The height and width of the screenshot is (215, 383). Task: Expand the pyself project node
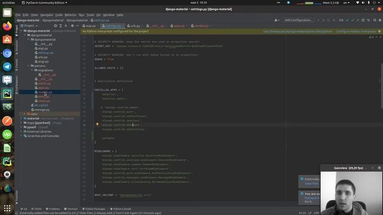(22, 127)
